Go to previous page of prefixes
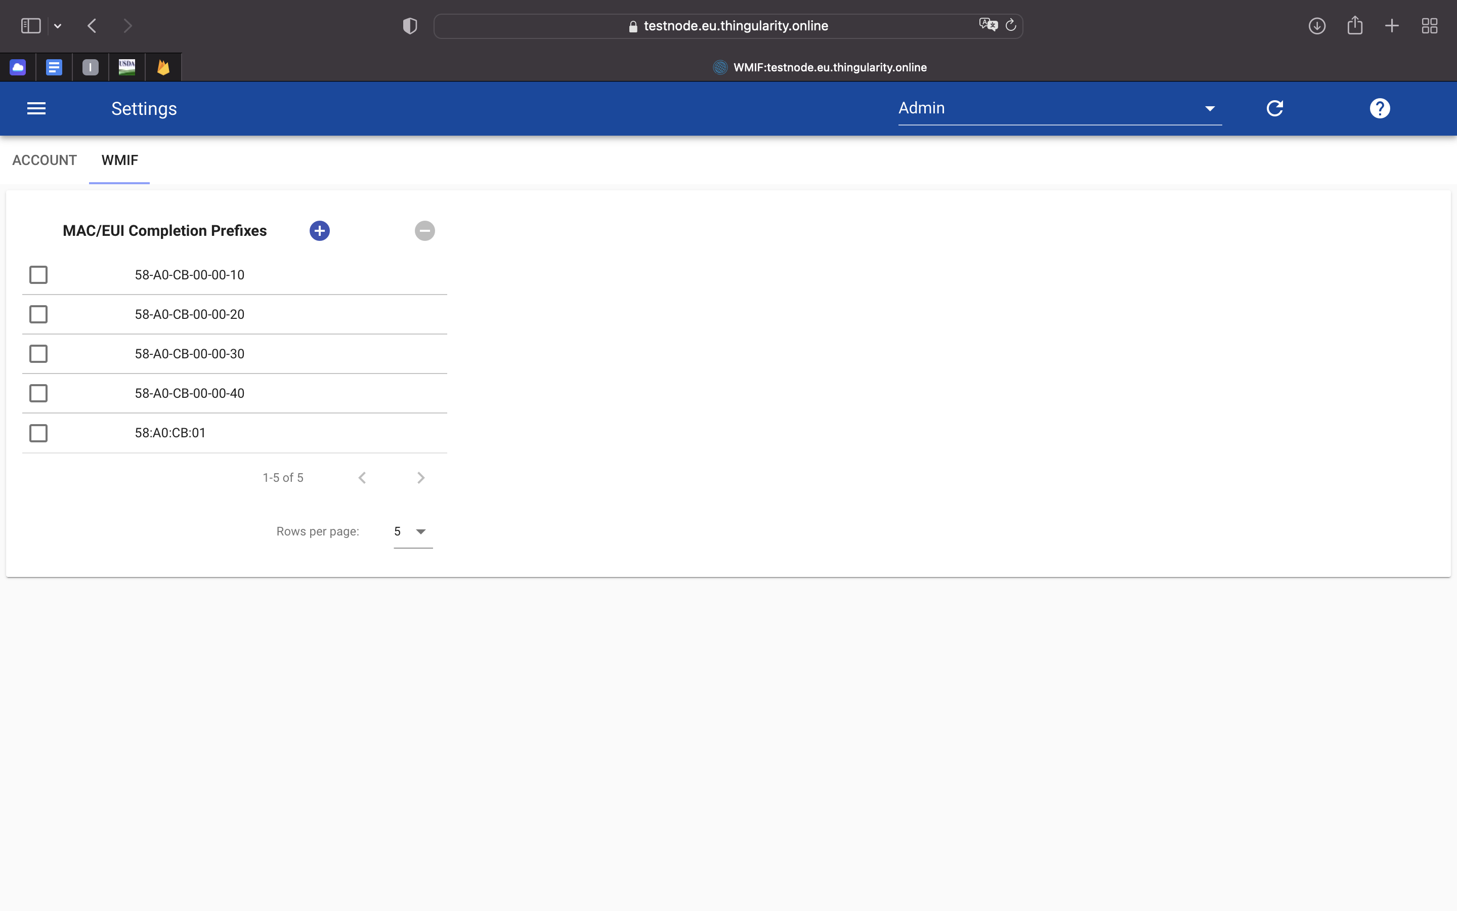The width and height of the screenshot is (1457, 911). [x=362, y=478]
